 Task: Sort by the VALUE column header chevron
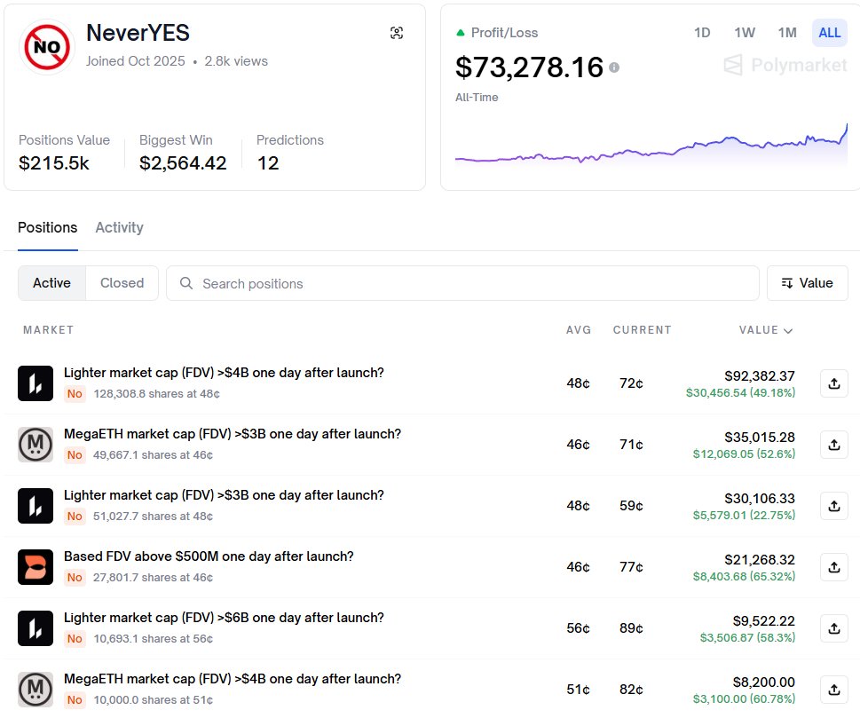pyautogui.click(x=788, y=331)
